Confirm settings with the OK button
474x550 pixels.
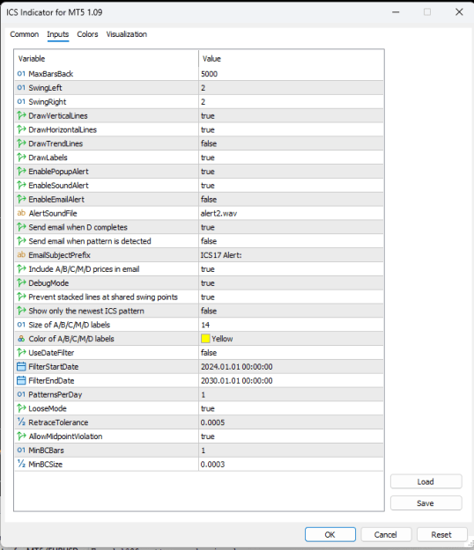(330, 534)
